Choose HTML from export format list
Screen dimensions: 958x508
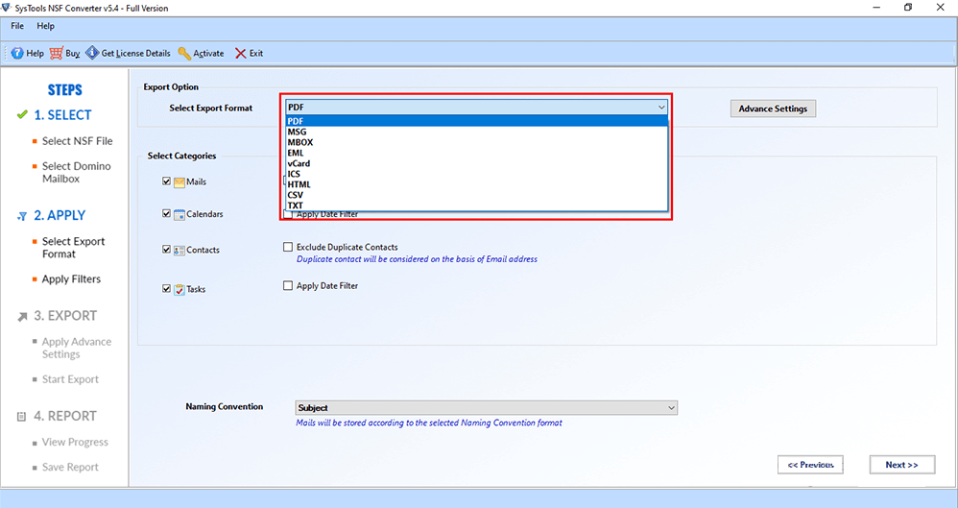(x=476, y=184)
